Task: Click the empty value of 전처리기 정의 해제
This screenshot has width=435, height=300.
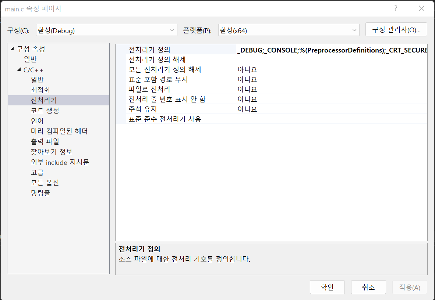Action: coord(332,59)
